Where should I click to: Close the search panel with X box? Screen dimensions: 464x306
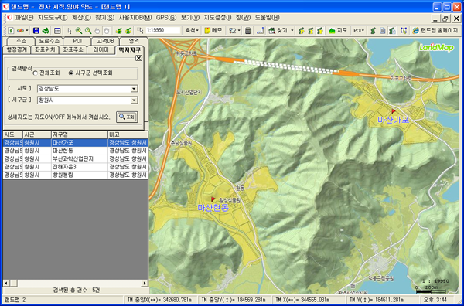(x=138, y=58)
